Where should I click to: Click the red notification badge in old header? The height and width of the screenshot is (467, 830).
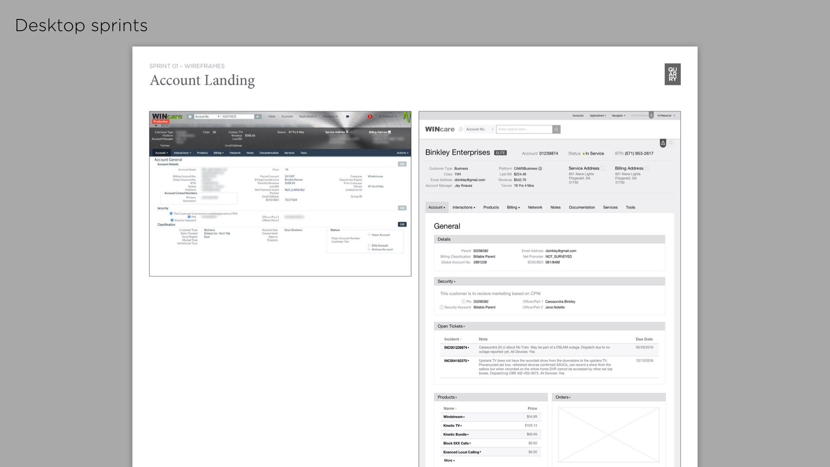(370, 116)
